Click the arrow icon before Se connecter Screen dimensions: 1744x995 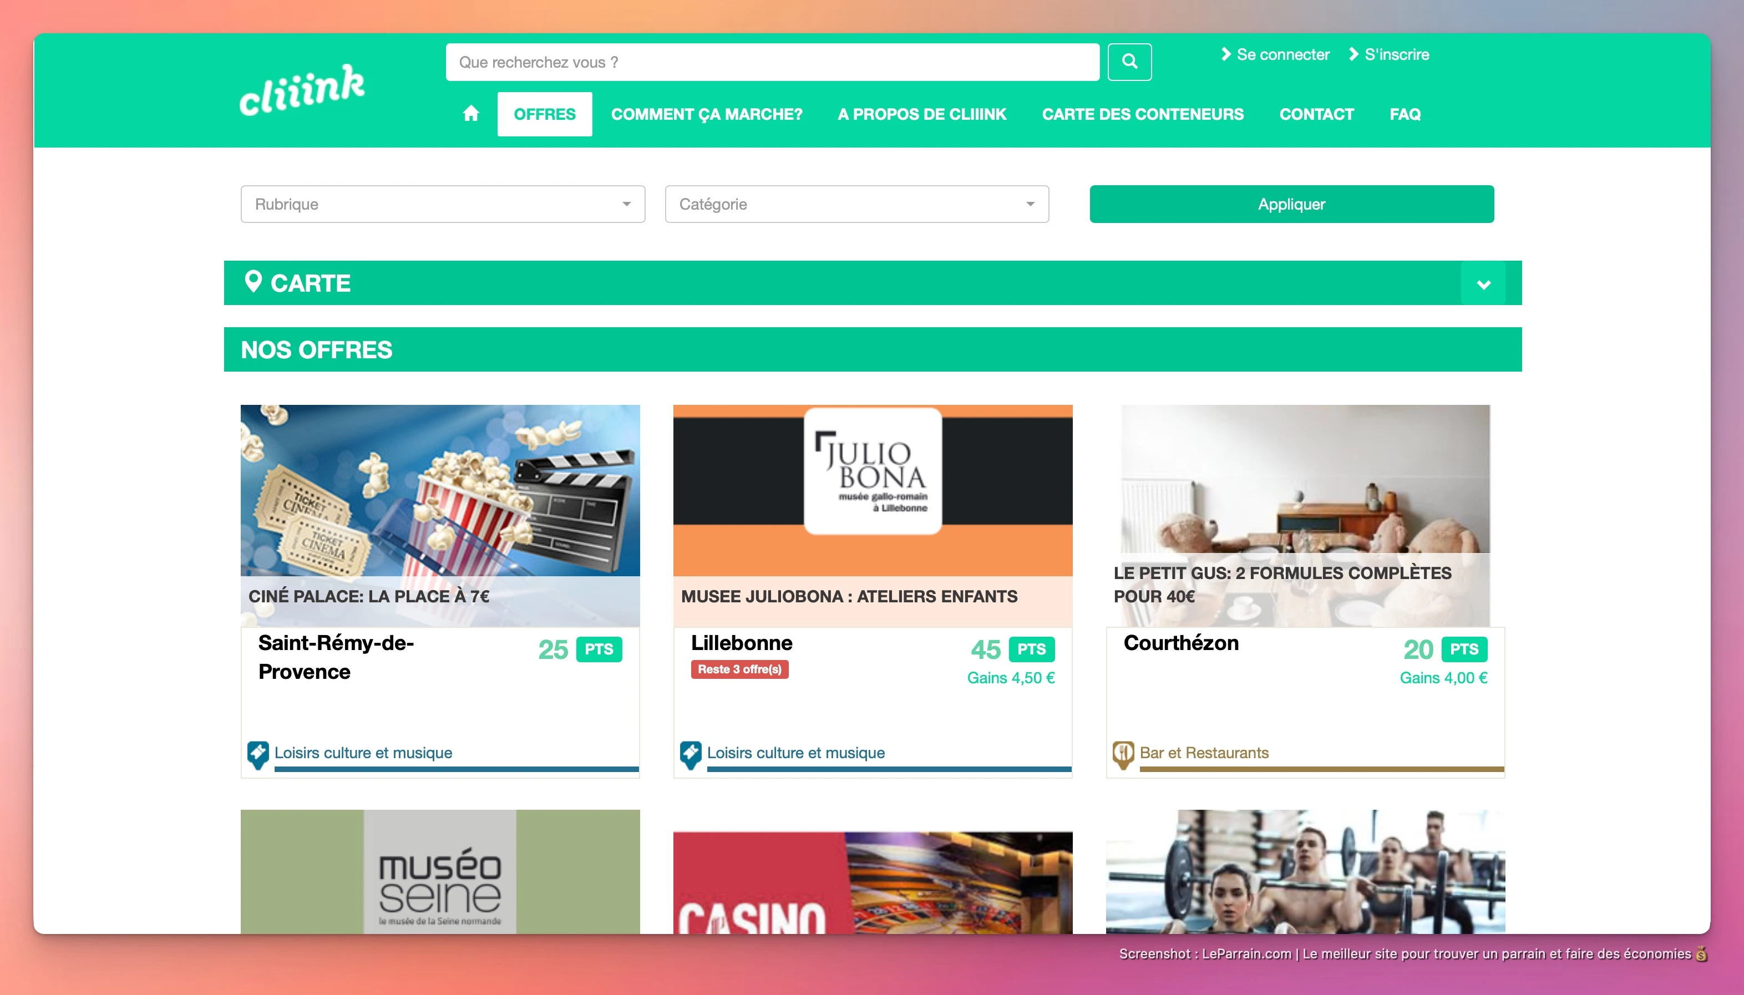pyautogui.click(x=1226, y=54)
